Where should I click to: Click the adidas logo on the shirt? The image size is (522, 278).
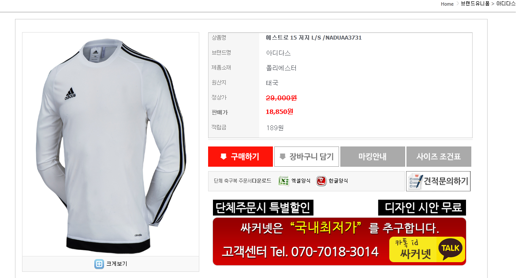[x=70, y=94]
